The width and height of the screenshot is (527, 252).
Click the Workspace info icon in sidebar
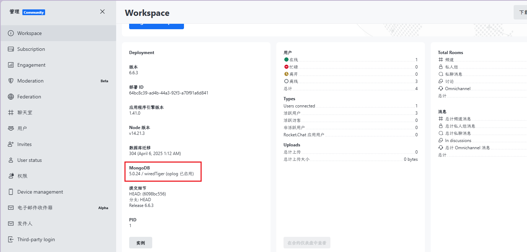click(x=11, y=33)
